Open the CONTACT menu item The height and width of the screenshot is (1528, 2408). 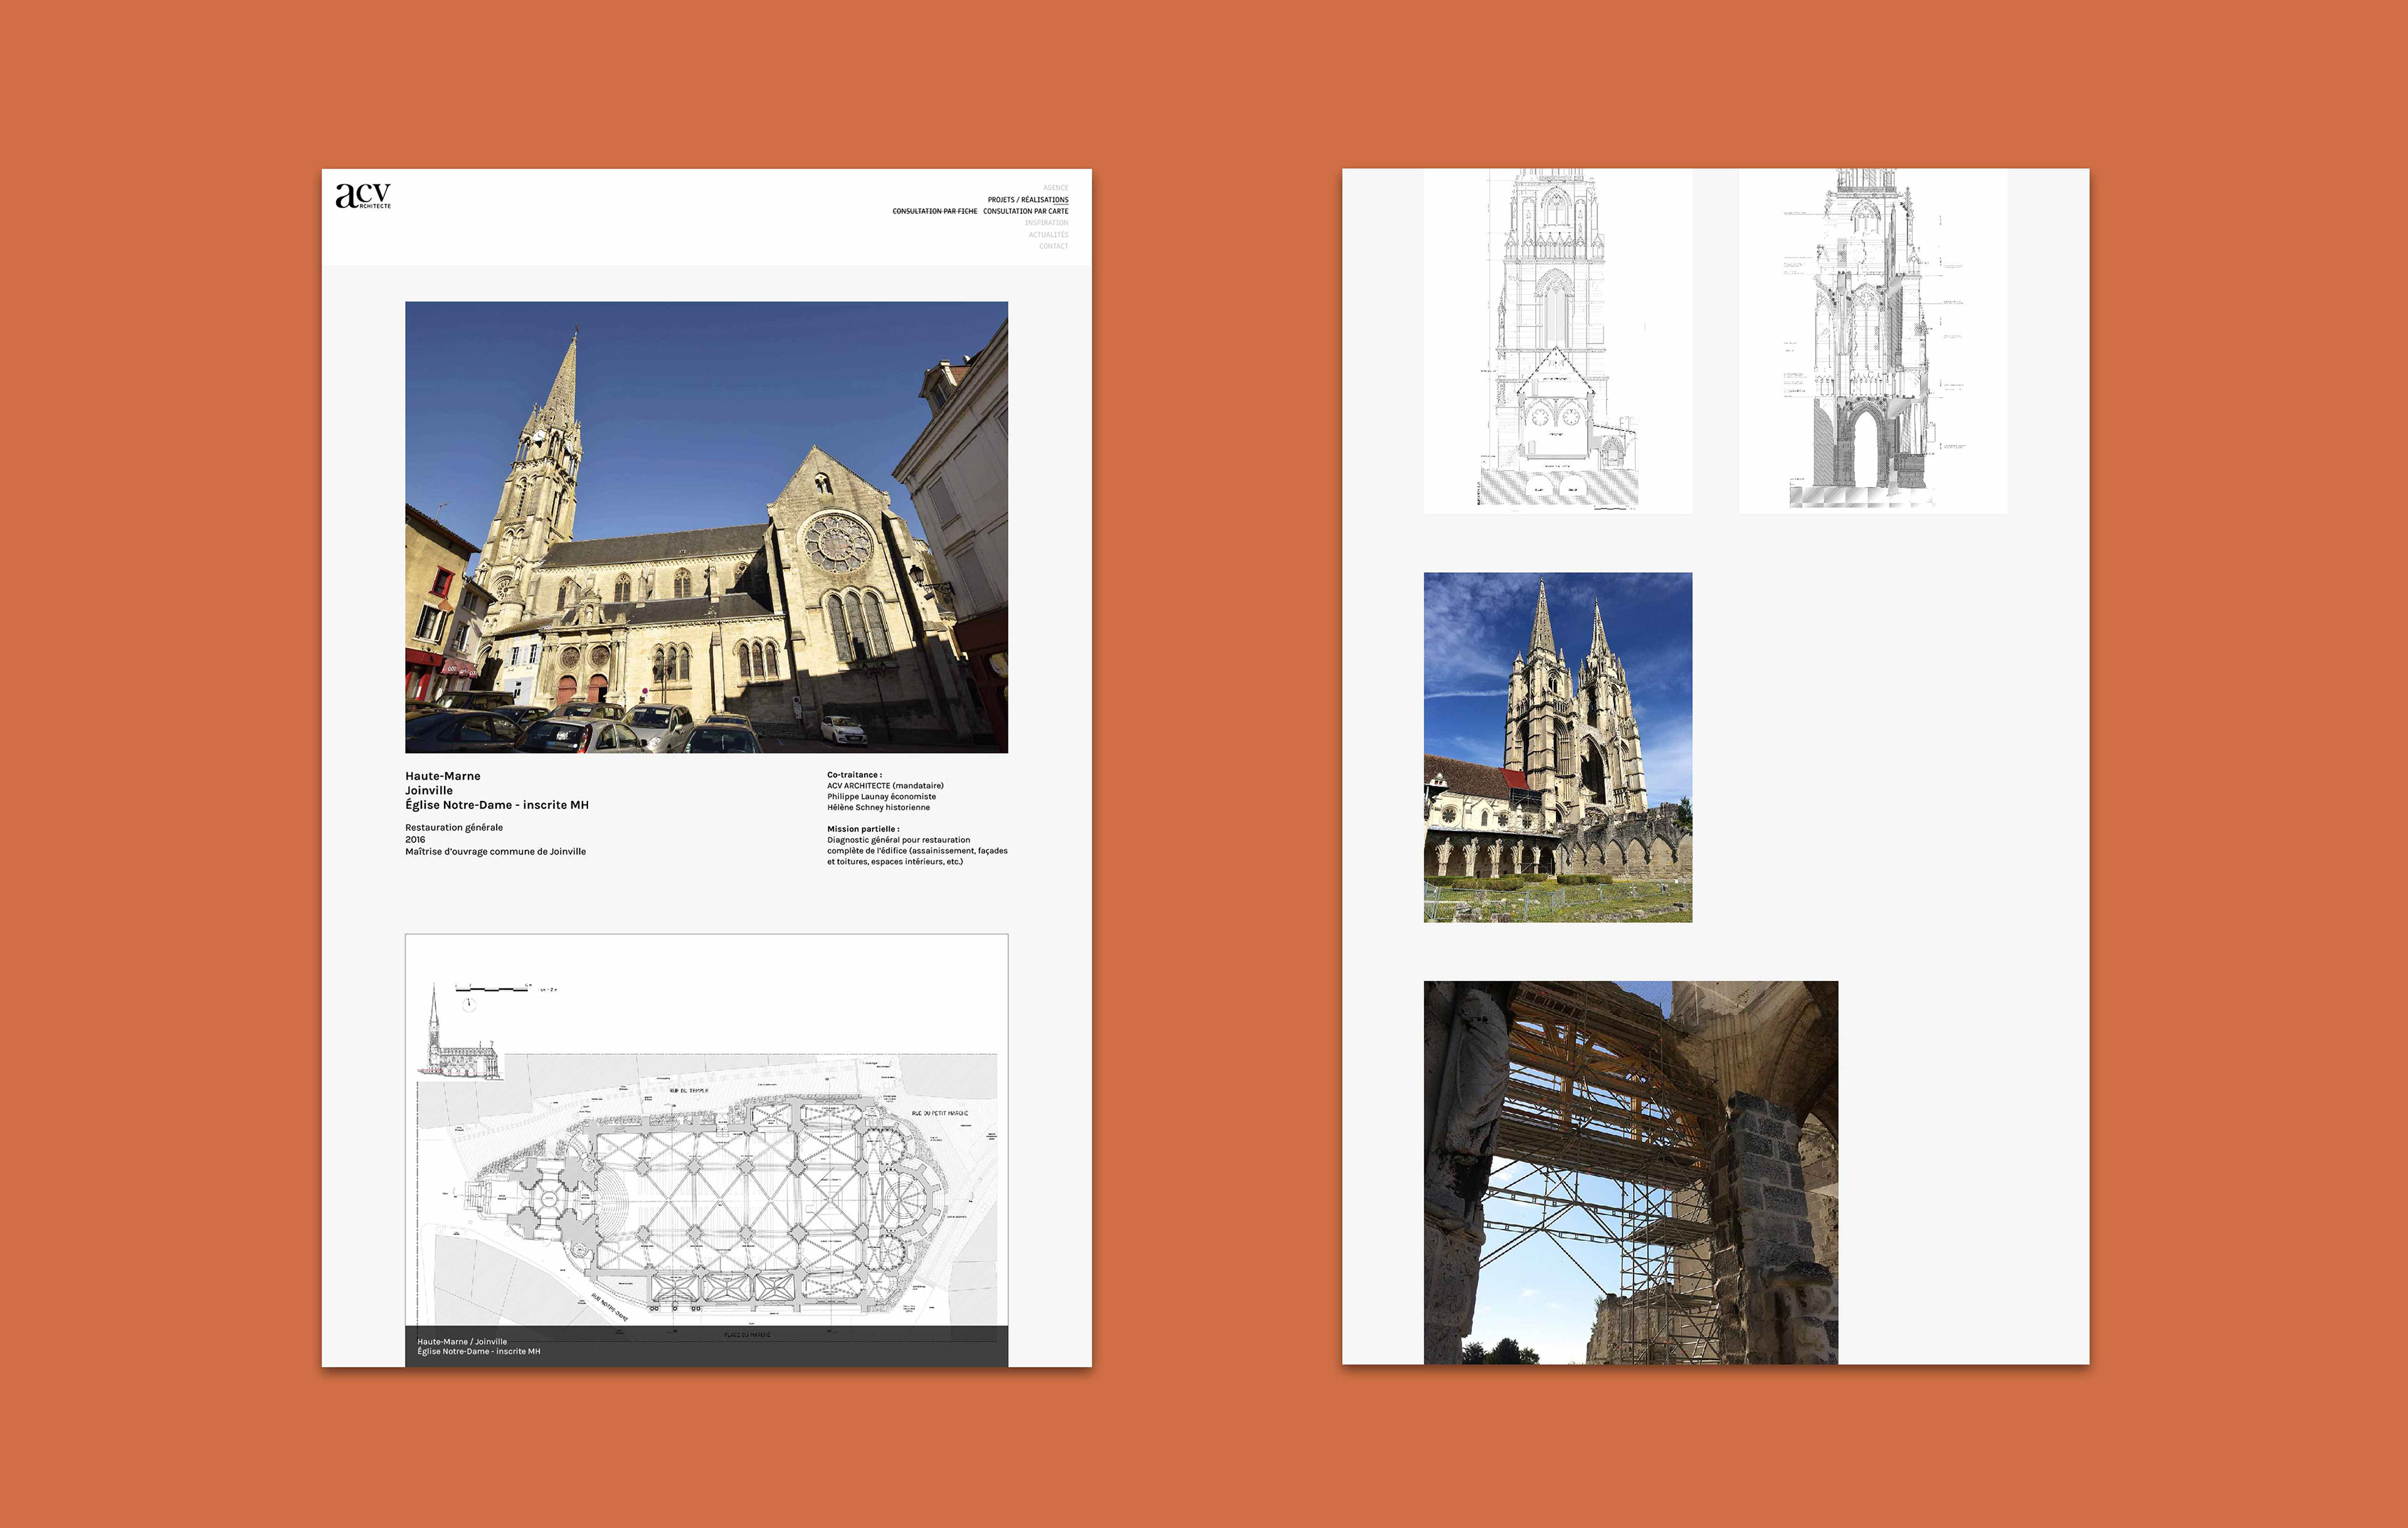pyautogui.click(x=1053, y=246)
